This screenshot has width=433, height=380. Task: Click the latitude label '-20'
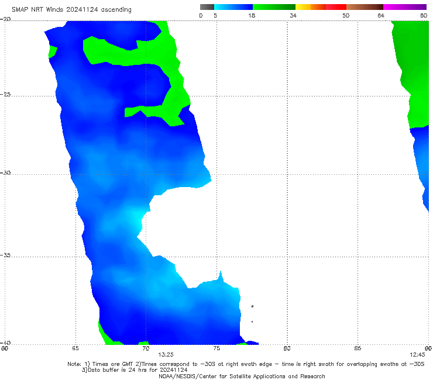click(x=5, y=19)
